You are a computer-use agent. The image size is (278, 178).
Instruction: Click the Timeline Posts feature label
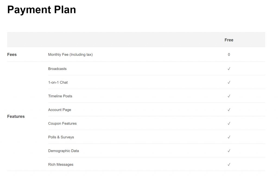(60, 96)
